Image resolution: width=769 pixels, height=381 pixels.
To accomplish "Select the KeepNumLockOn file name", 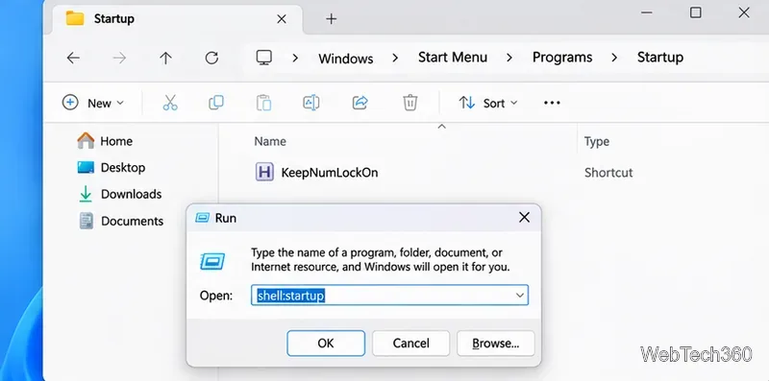I will (x=330, y=173).
